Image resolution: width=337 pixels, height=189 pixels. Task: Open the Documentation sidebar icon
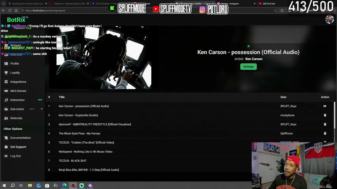point(6,138)
